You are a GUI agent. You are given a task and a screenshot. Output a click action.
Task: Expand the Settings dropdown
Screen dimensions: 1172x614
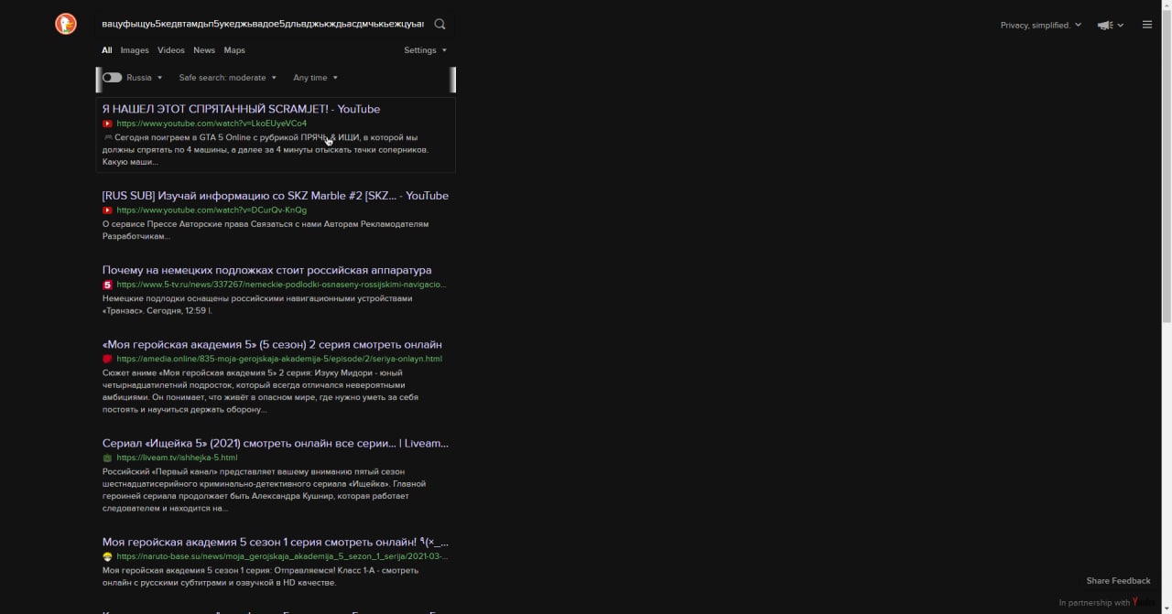point(426,50)
